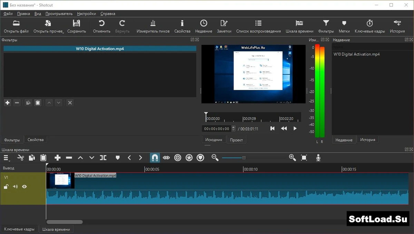Screen dimensions: 414x234
Task: Paste clip in timeline toolbar
Action: [43, 158]
